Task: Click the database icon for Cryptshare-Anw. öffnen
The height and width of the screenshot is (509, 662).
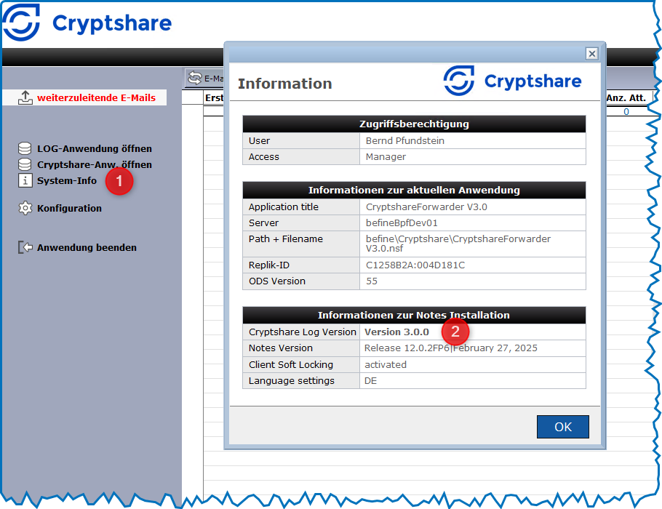Action: click(25, 164)
